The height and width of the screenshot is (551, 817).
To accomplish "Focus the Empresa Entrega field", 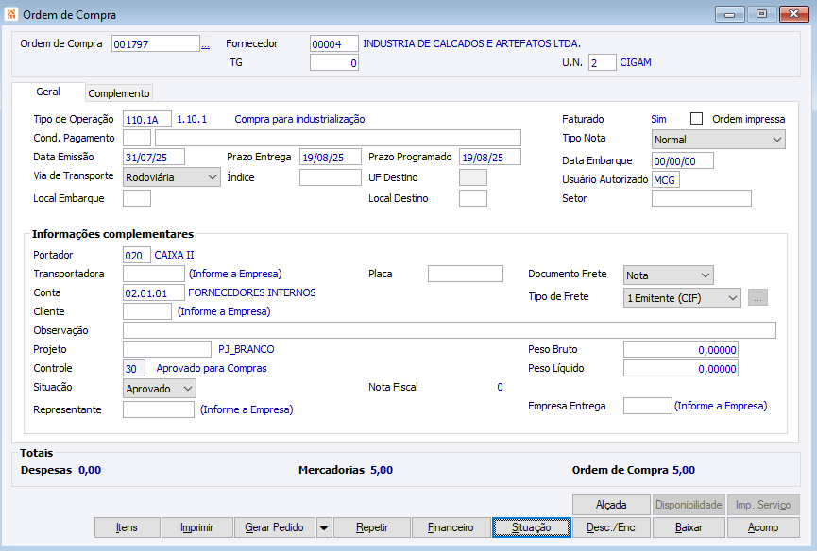I will pyautogui.click(x=648, y=406).
